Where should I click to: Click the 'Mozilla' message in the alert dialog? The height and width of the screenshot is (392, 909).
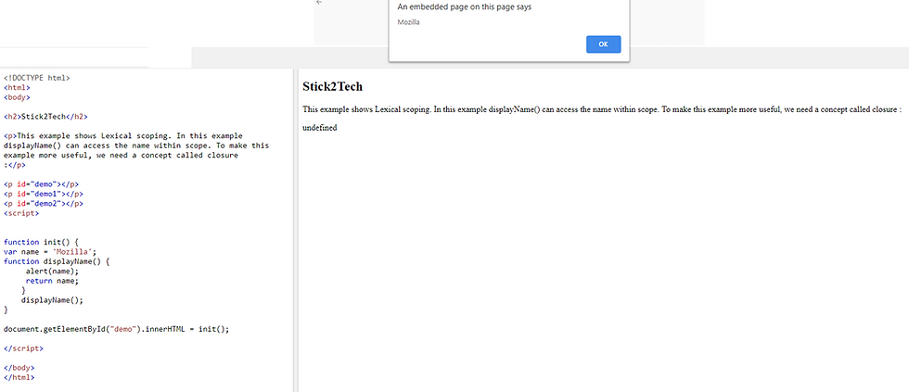tap(408, 22)
